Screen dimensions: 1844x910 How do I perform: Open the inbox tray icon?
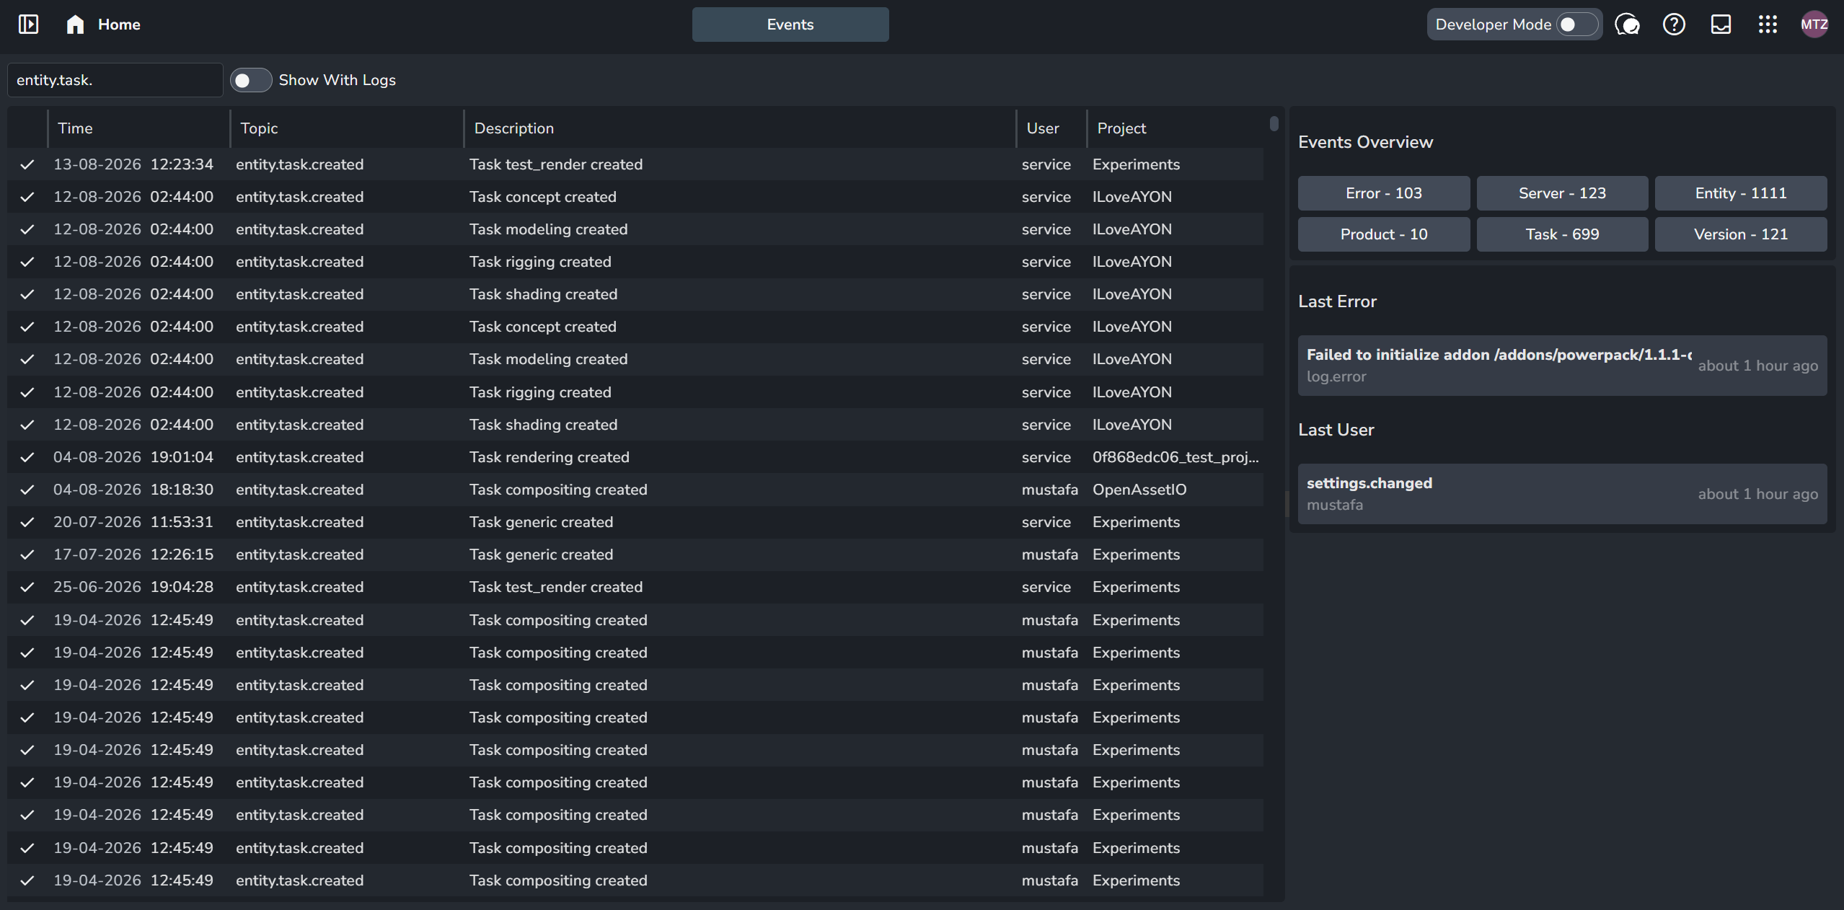point(1721,25)
